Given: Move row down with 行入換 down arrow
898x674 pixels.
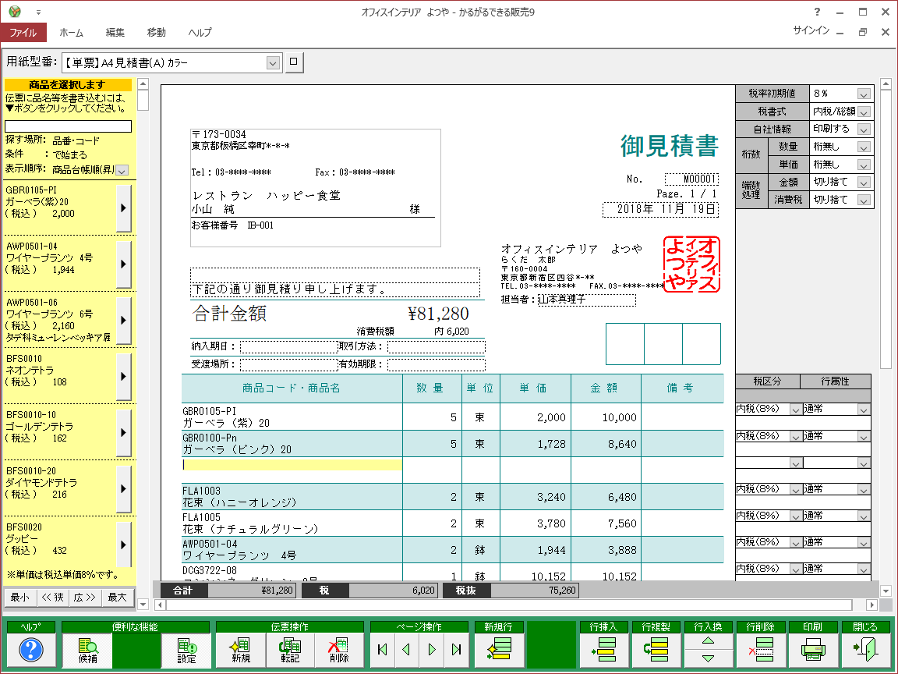Looking at the screenshot, I should tap(708, 658).
